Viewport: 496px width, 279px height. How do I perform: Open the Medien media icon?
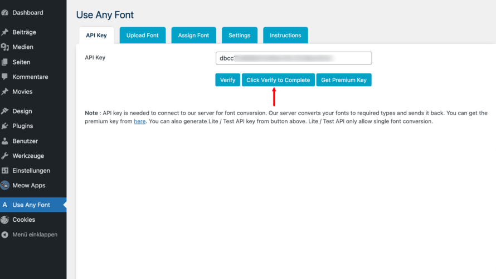5,47
